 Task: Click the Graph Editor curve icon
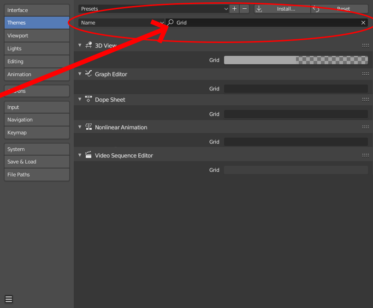[89, 73]
